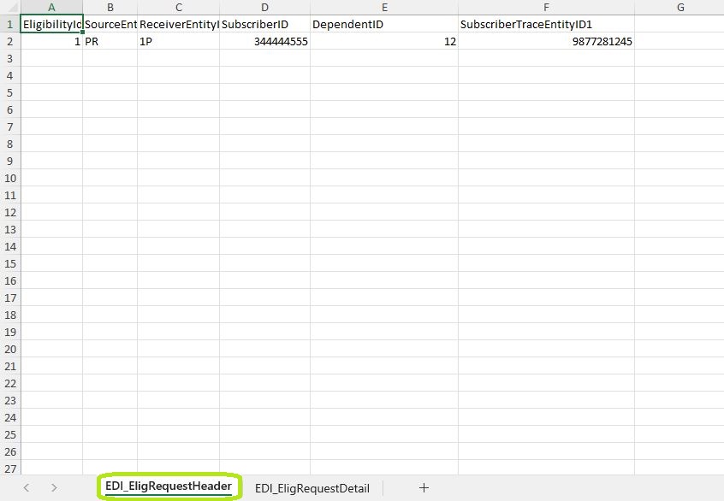
Task: Select the EDI_EligRequestHeader sheet tab
Action: [169, 486]
